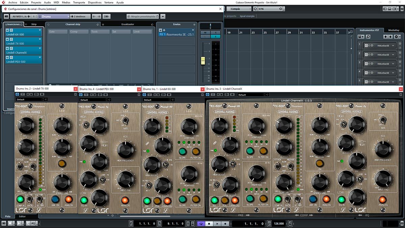Toggle COMP IN green button on 7X-500 window
This screenshot has width=405, height=228.
click(x=21, y=199)
